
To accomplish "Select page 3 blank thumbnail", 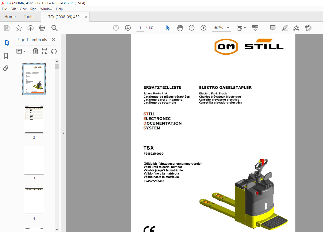I will coord(34,160).
